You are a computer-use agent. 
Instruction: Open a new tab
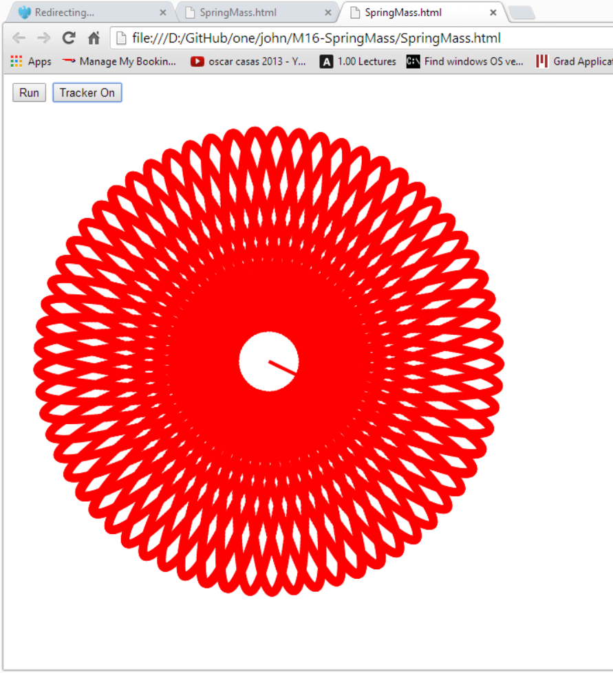[x=521, y=13]
